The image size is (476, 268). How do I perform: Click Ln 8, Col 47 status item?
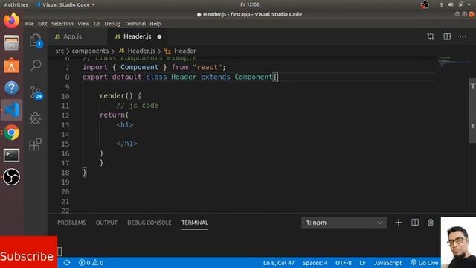(x=279, y=263)
